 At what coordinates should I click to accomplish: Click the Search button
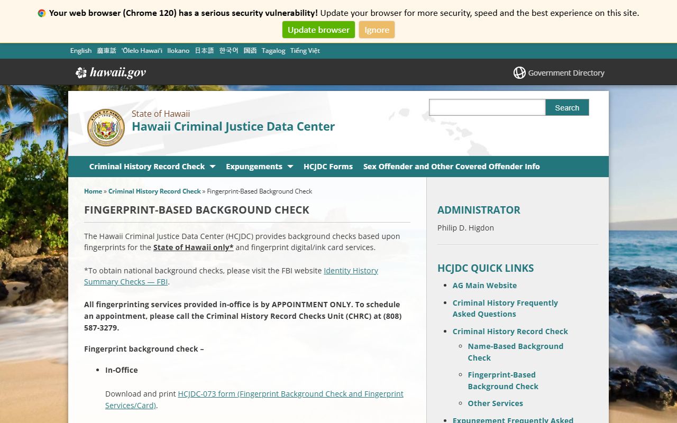[x=567, y=107]
